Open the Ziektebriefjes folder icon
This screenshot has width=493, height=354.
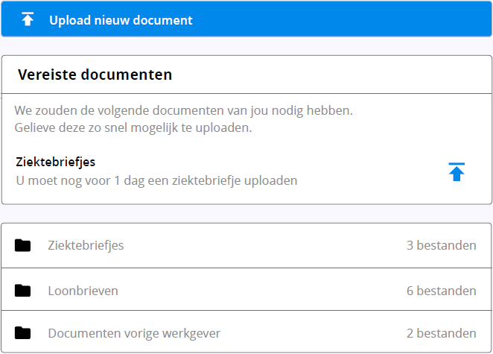pyautogui.click(x=22, y=245)
